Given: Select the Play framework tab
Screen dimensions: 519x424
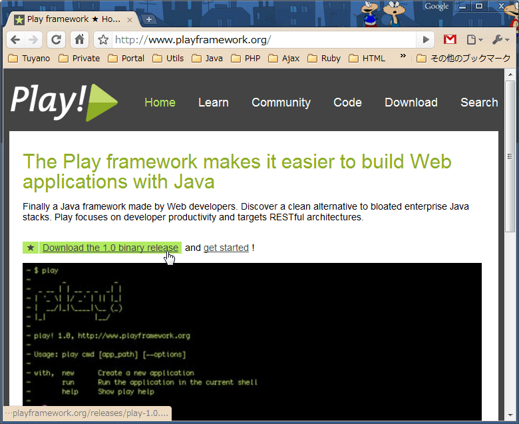Looking at the screenshot, I should (x=73, y=19).
